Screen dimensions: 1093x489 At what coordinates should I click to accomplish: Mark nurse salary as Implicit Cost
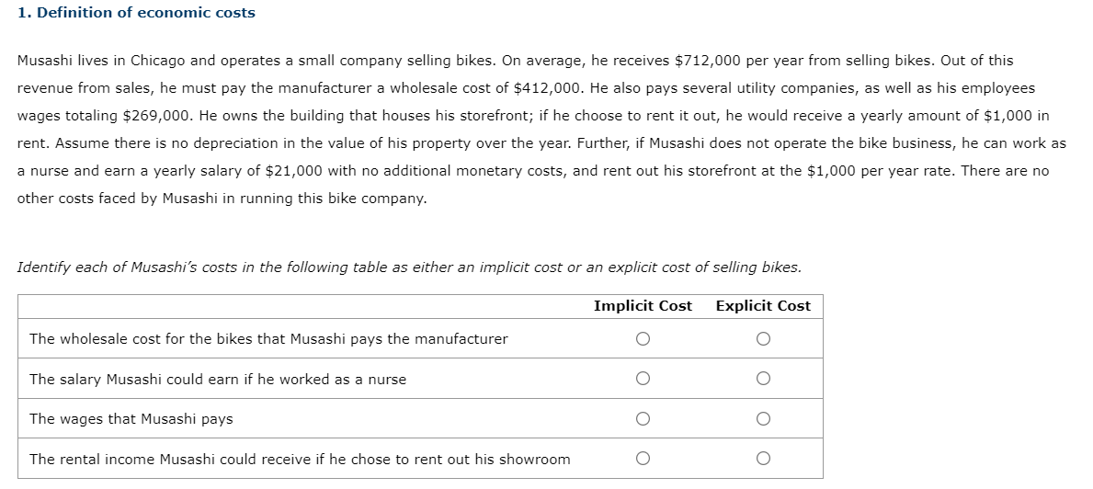643,379
